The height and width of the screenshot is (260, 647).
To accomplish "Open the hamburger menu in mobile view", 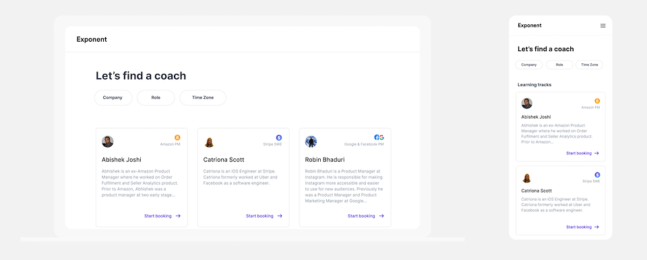I will click(603, 26).
